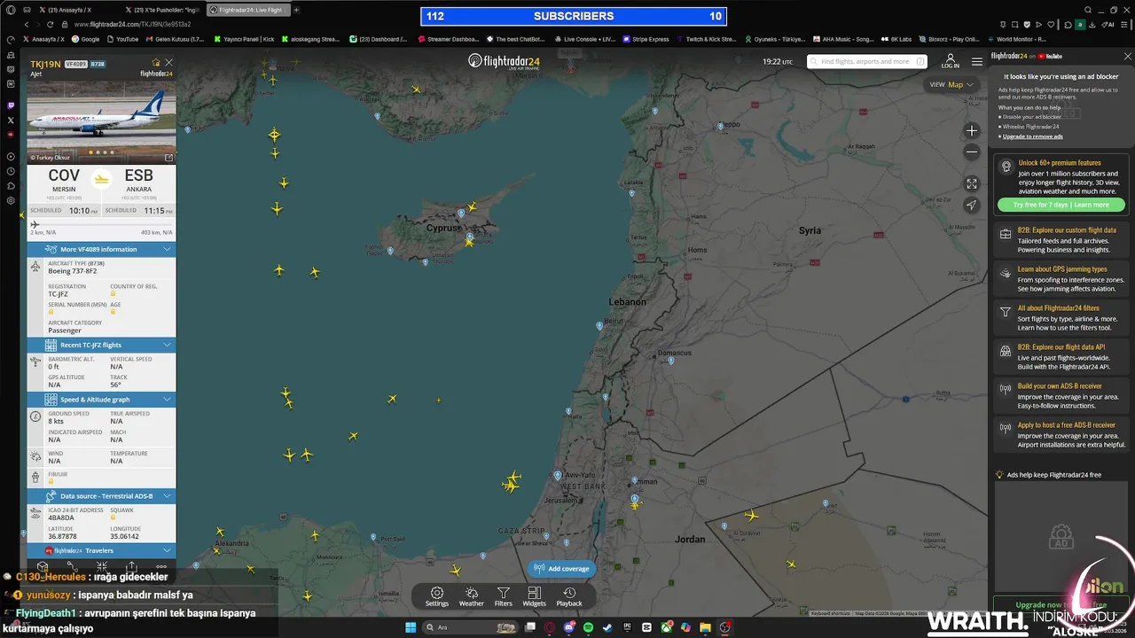
Task: Go back in browser history
Action: (27, 24)
